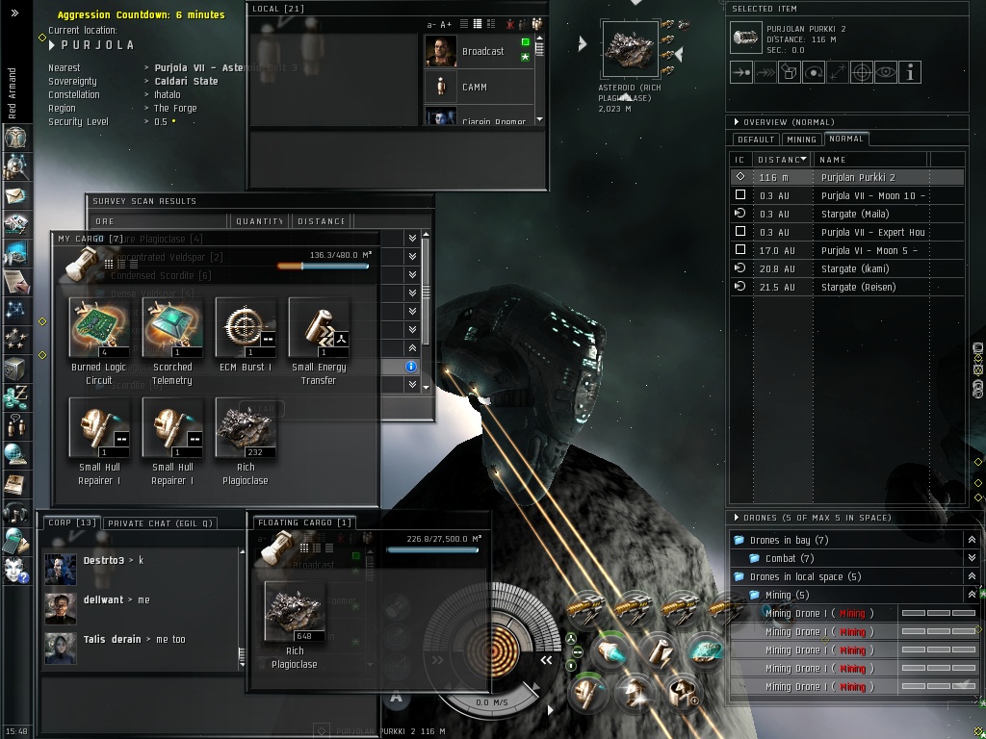
Task: Toggle the Autopilot 'A' button
Action: [x=396, y=697]
